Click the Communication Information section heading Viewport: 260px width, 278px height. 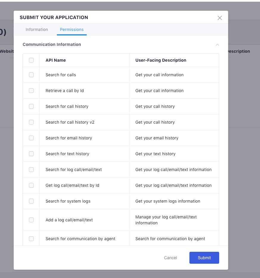click(52, 44)
